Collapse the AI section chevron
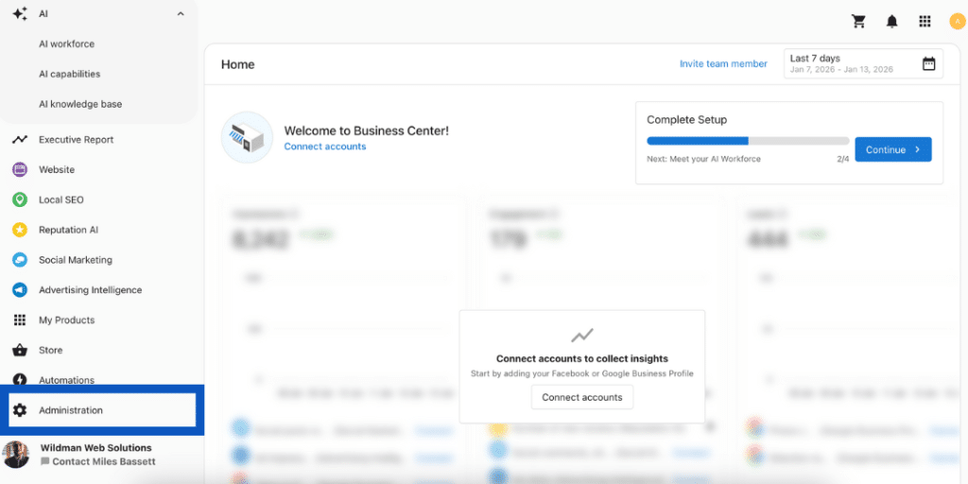 pyautogui.click(x=181, y=14)
